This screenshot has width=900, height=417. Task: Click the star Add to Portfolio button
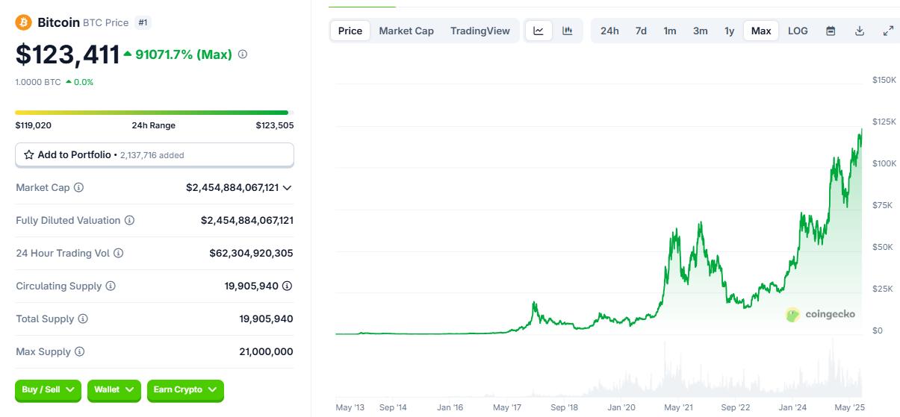click(x=154, y=155)
